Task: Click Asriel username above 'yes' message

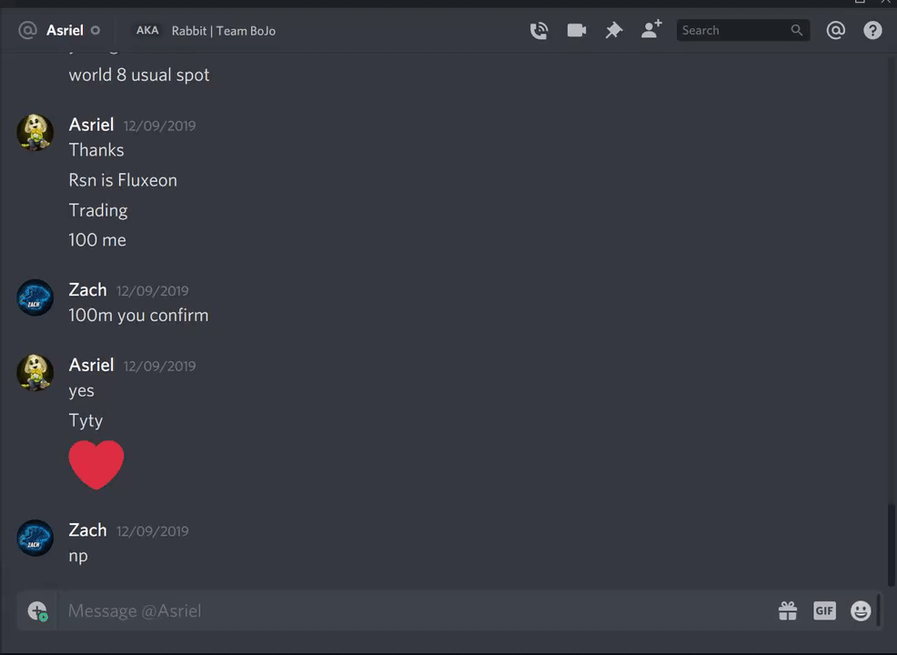Action: click(x=91, y=365)
